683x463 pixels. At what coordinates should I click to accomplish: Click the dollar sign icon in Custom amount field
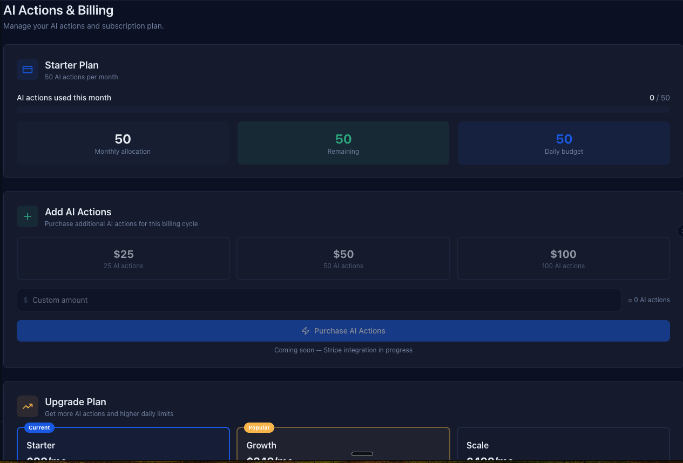click(25, 299)
